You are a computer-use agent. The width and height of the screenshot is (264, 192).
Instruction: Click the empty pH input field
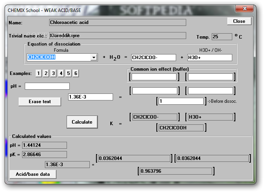[x=47, y=86]
